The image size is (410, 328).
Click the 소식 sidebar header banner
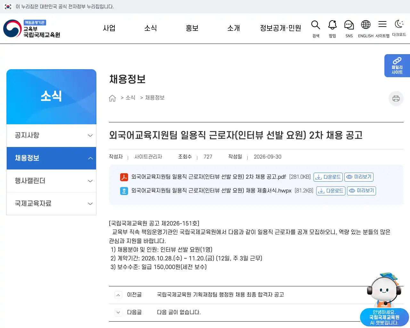pyautogui.click(x=51, y=97)
